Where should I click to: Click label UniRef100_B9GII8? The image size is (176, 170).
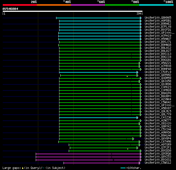[158, 57]
